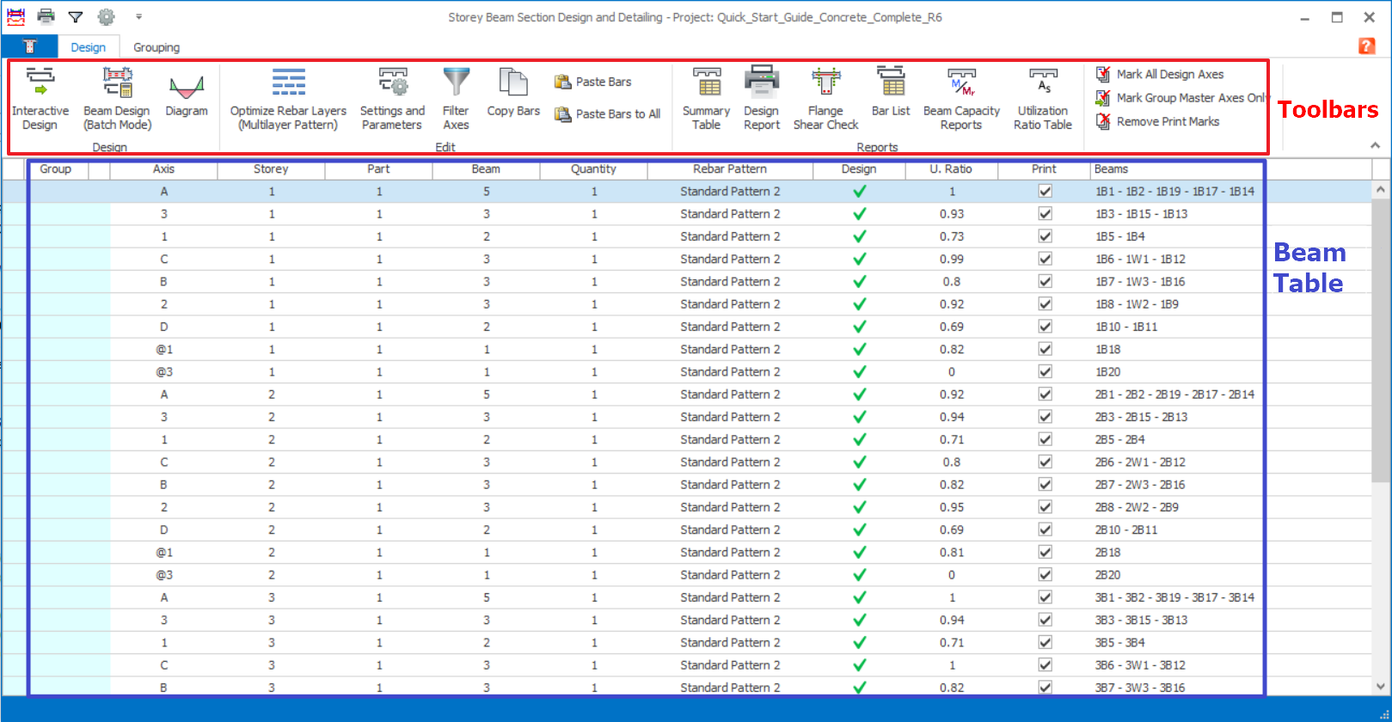This screenshot has width=1392, height=722.
Task: Sort by the Storey column header
Action: point(271,169)
